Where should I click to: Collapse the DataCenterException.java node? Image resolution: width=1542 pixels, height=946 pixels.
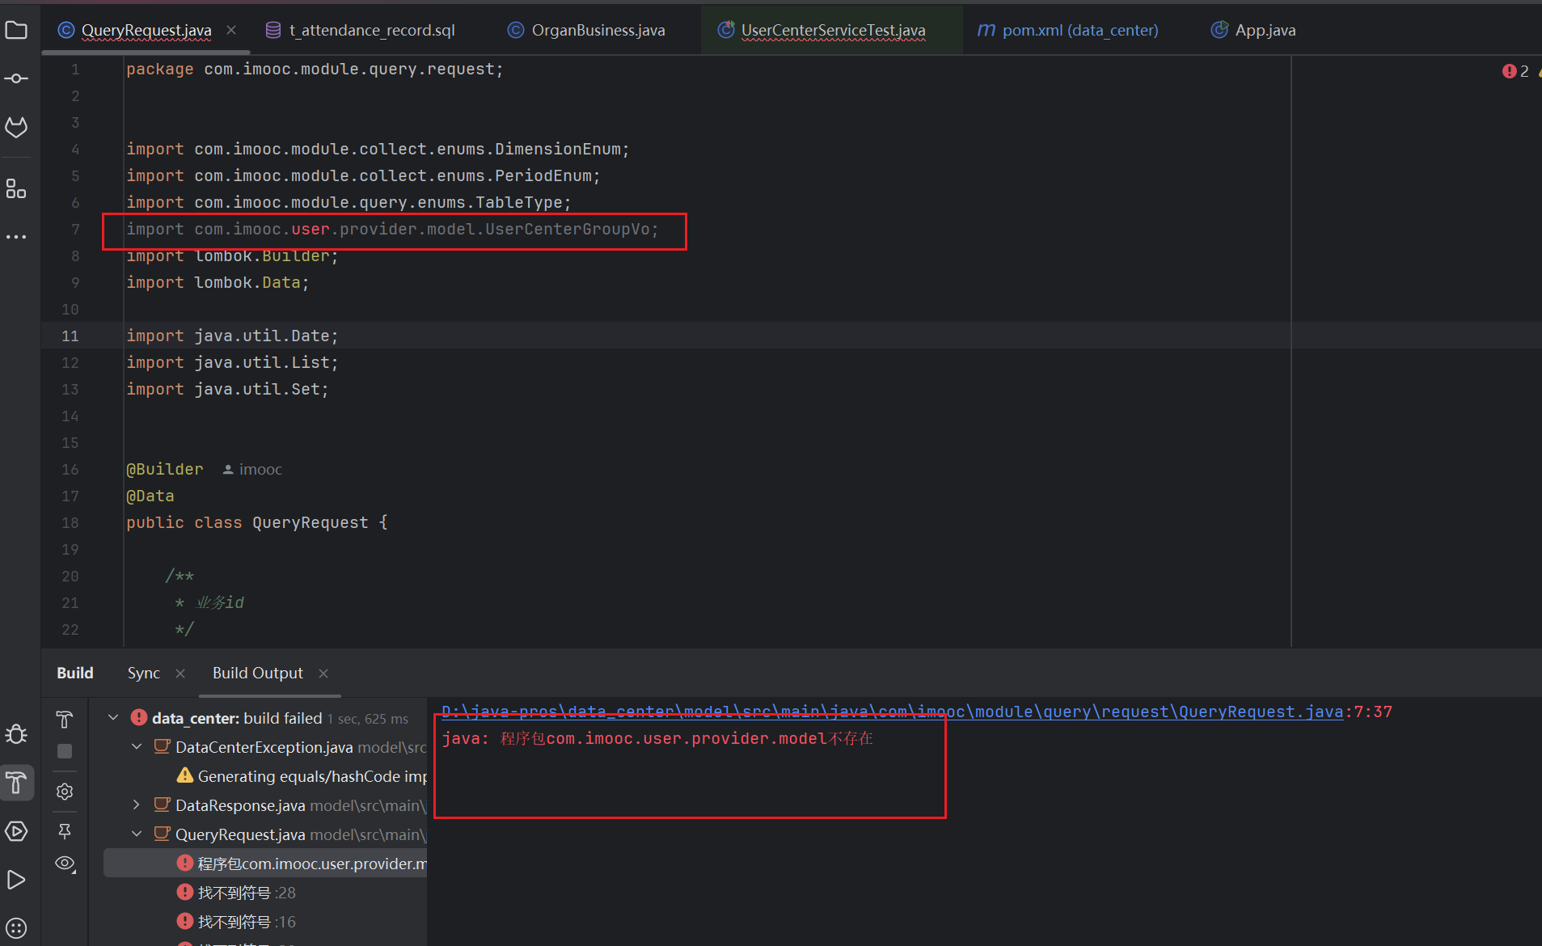(136, 746)
